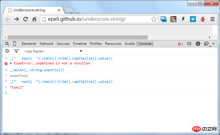Expand the TypeError stack trace triangle
Screen dimensions: 220x135
11,63
